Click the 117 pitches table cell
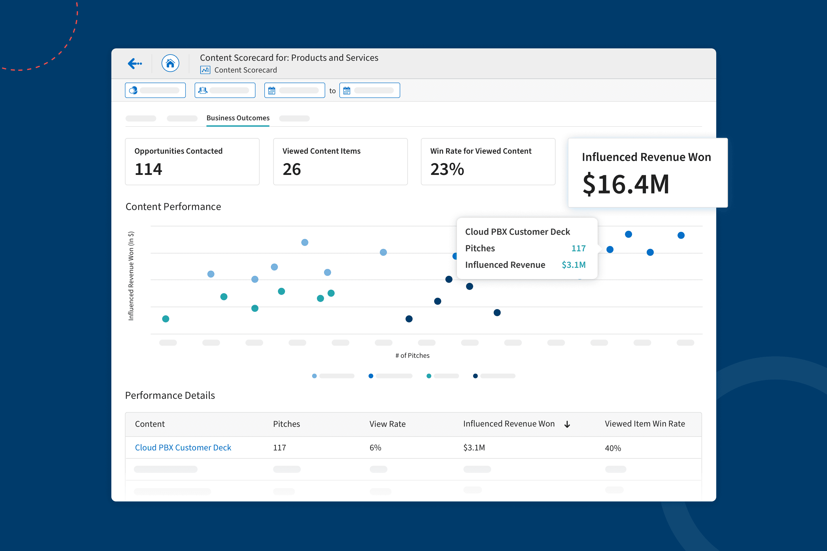The width and height of the screenshot is (827, 551). coord(280,447)
